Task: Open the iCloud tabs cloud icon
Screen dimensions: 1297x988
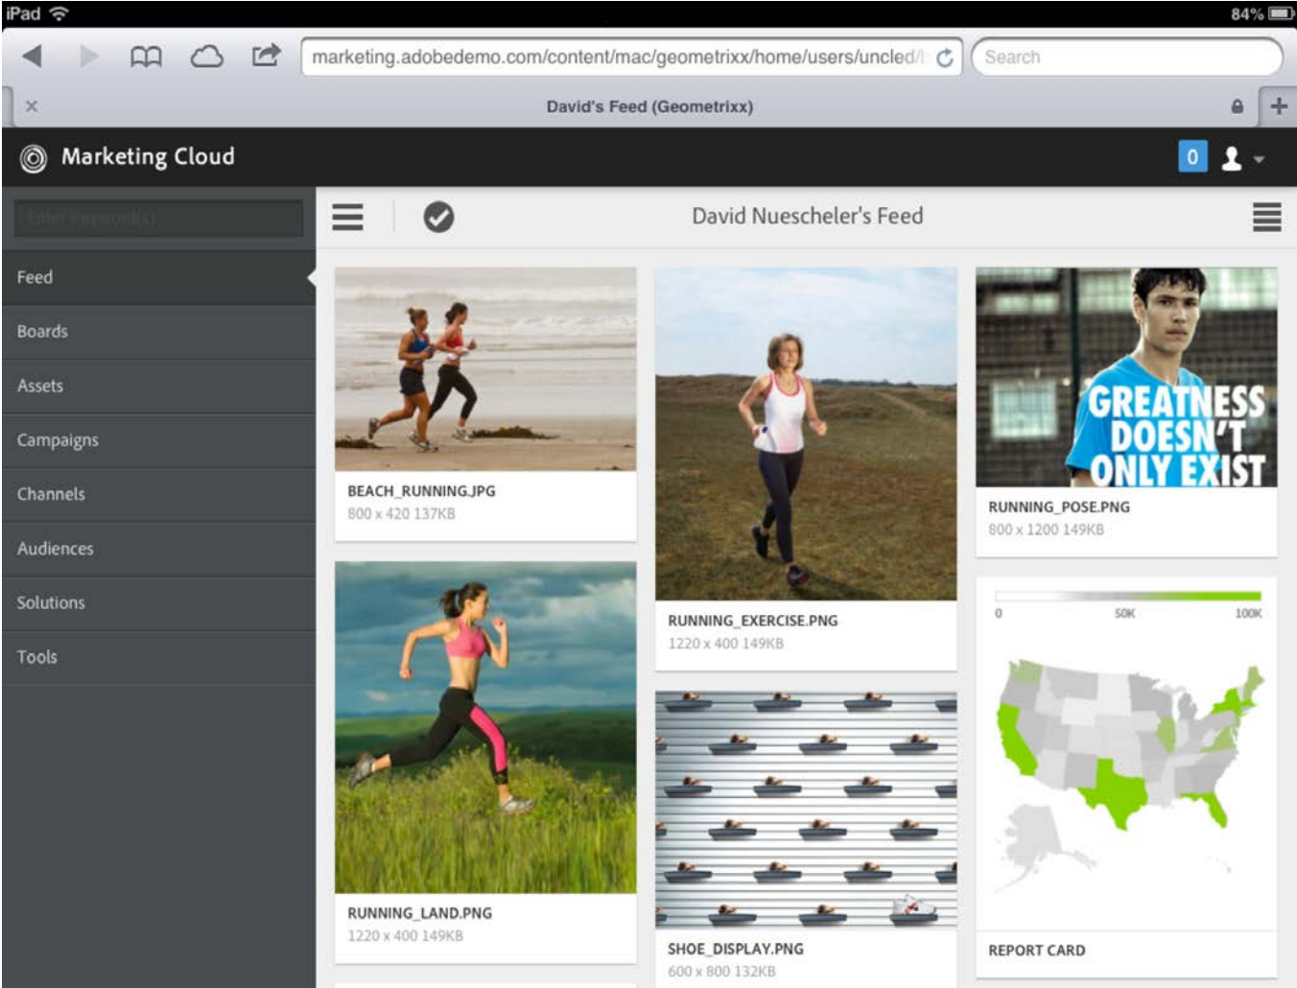Action: coord(206,58)
